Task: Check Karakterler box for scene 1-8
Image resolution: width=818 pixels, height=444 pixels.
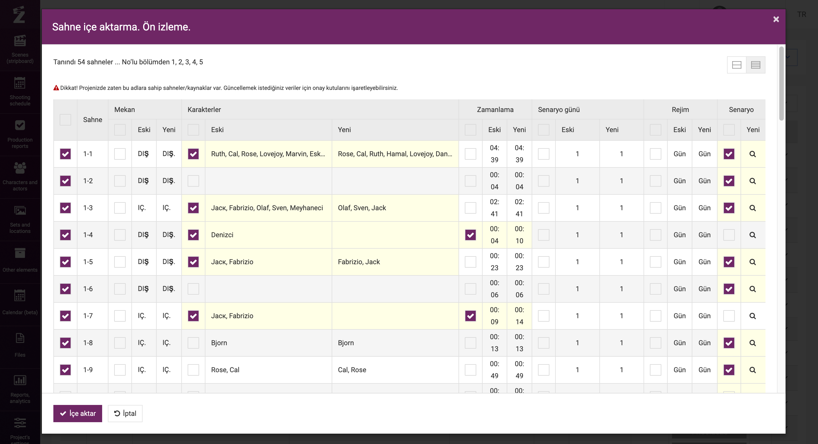Action: coord(193,343)
